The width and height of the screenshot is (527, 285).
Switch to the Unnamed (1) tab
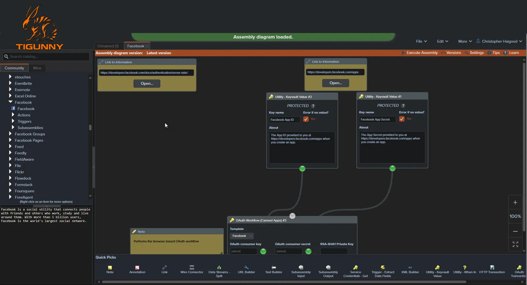108,46
